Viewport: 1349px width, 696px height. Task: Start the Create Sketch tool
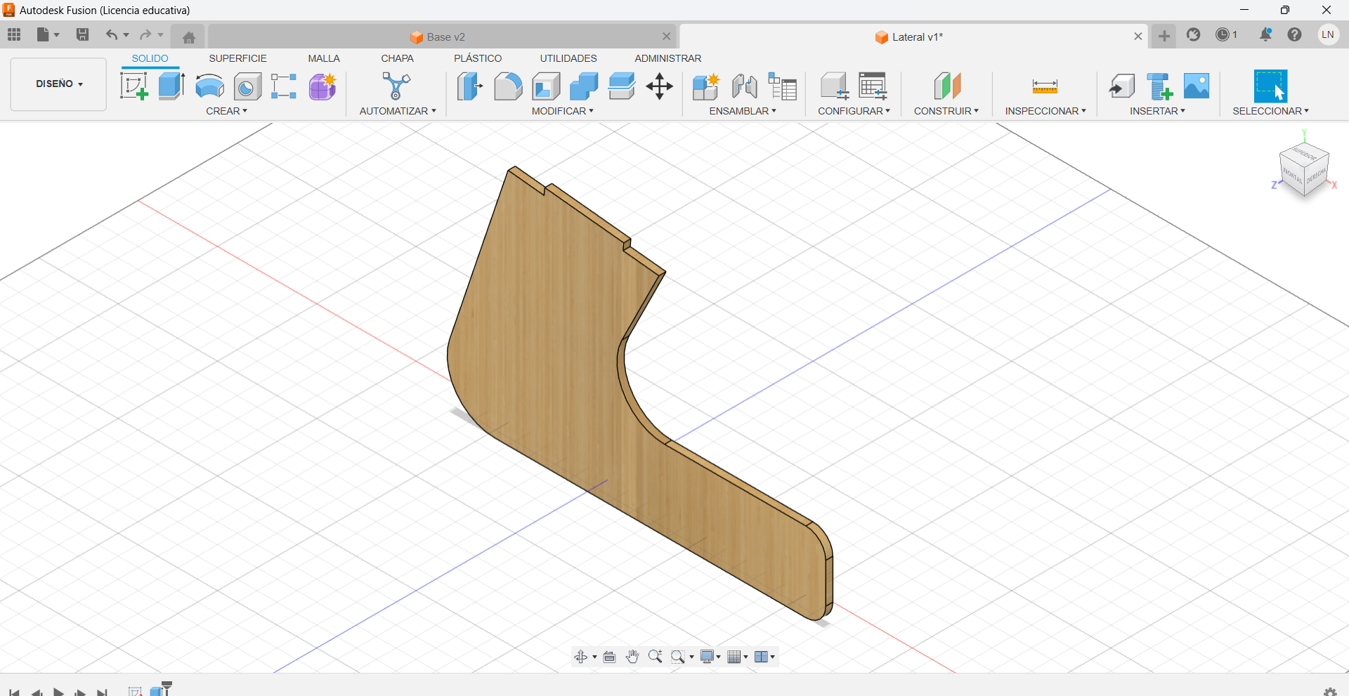point(134,86)
